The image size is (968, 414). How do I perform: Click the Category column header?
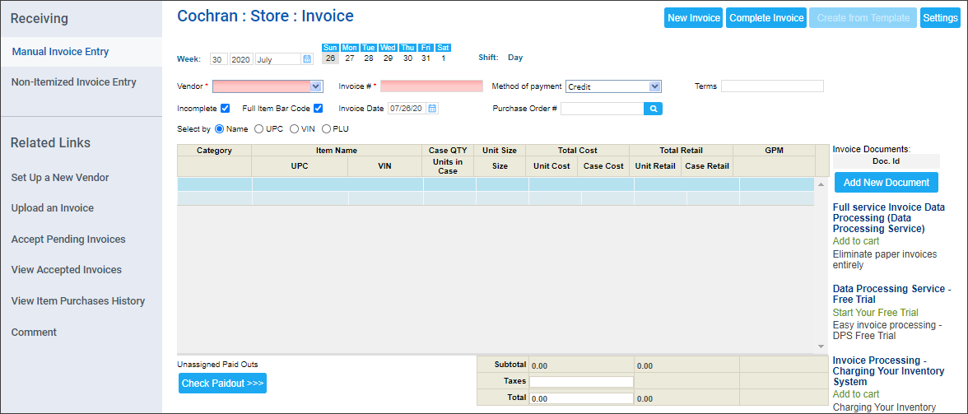(x=214, y=150)
